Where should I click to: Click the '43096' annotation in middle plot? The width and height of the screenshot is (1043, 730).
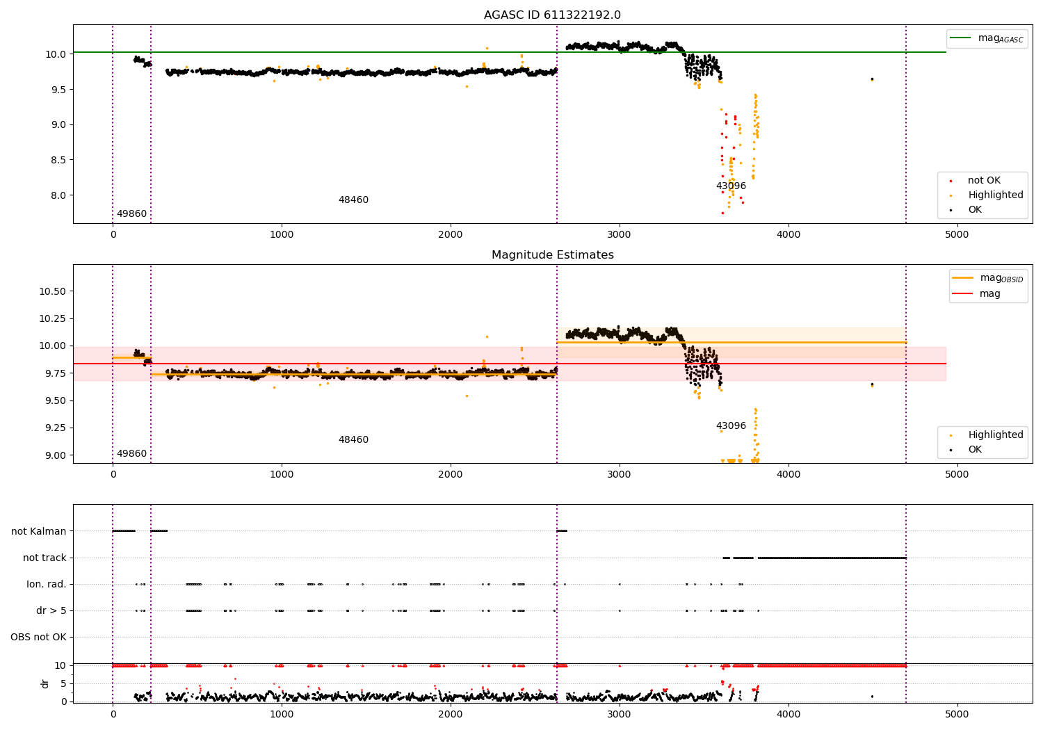731,426
